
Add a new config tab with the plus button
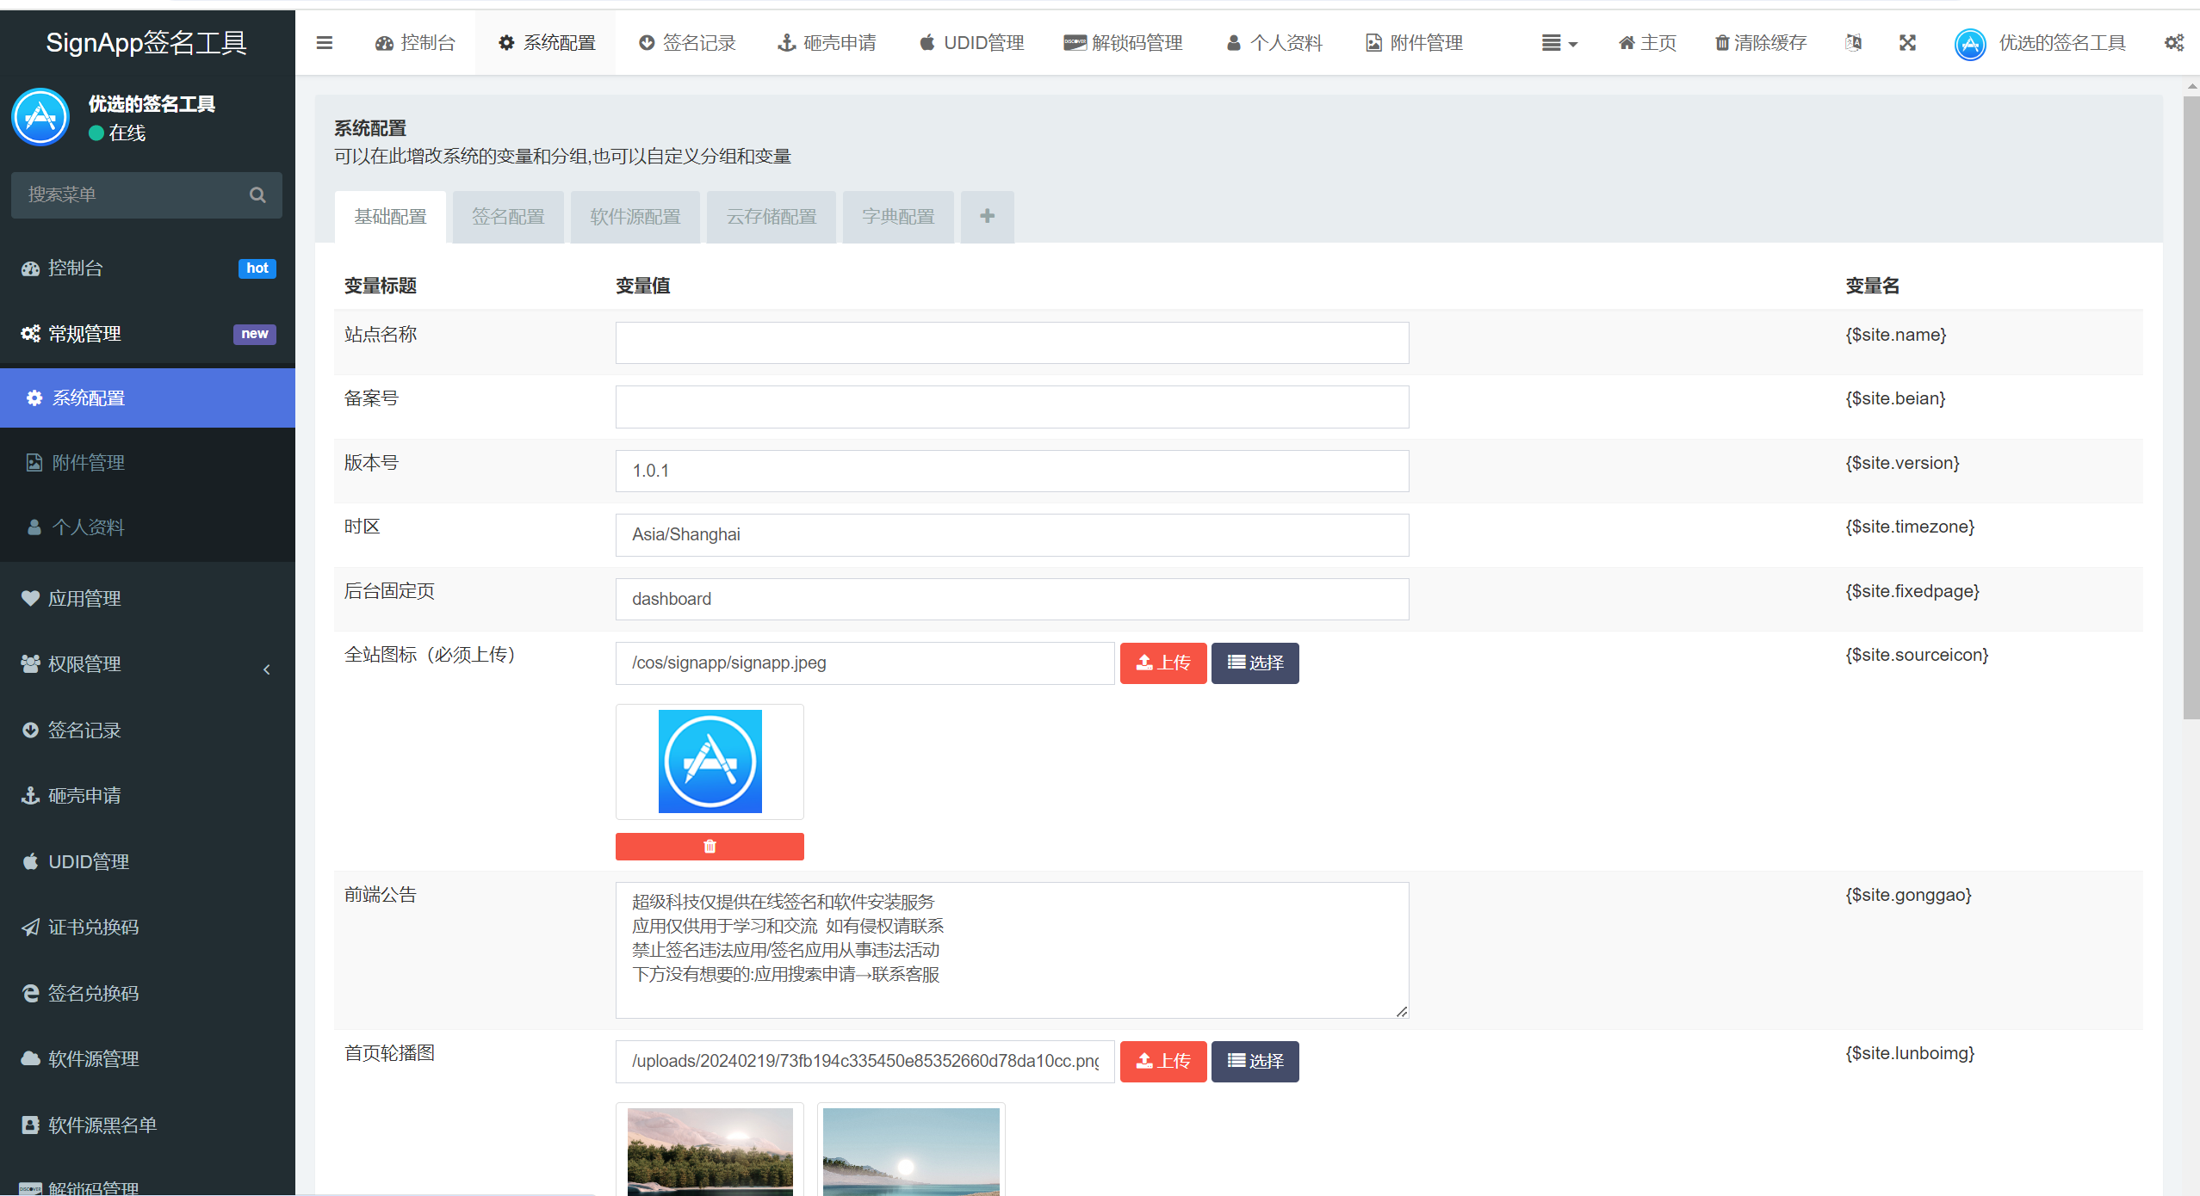986,217
